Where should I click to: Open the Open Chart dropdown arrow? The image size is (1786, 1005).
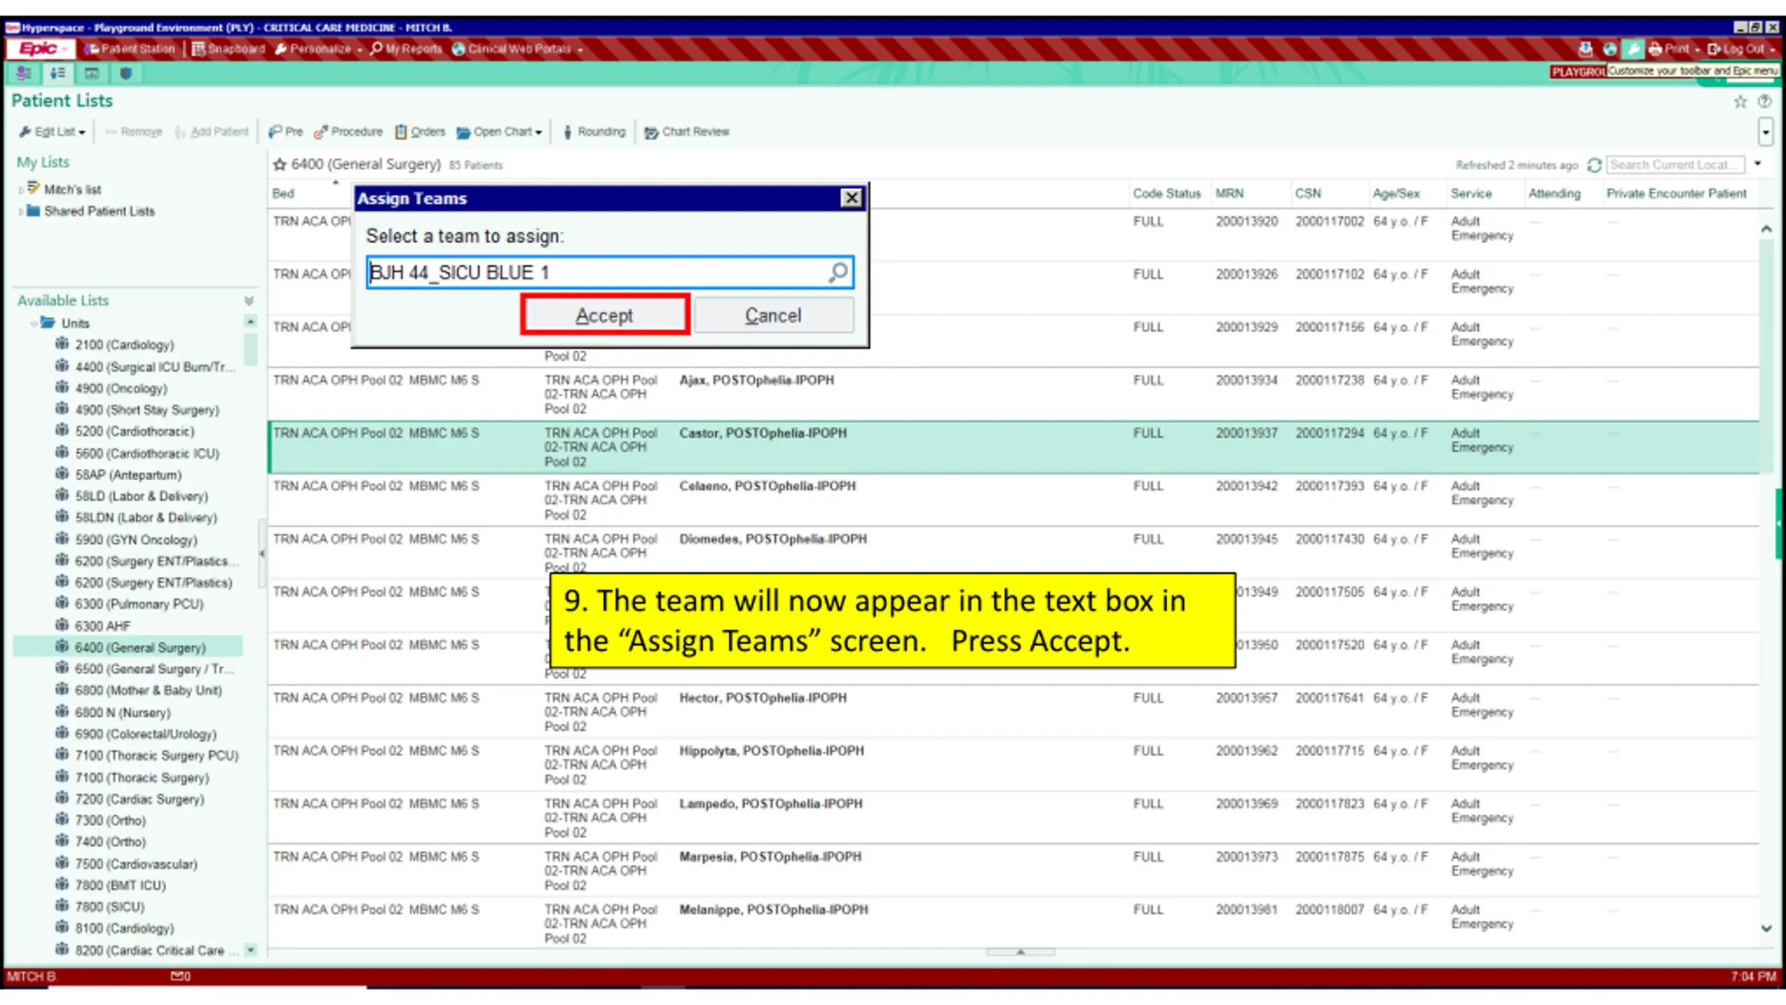[x=539, y=133]
